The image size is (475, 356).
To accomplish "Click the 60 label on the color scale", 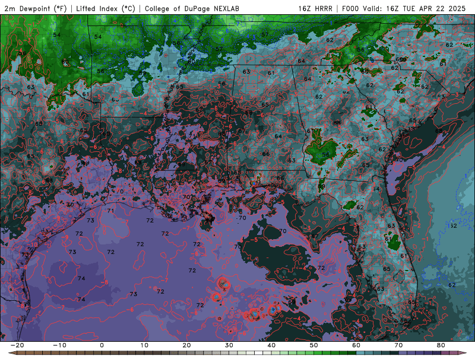I will [356, 345].
